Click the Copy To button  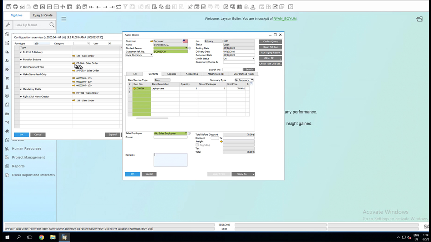point(243,174)
